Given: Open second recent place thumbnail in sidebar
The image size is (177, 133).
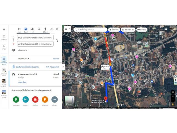Looking at the screenshot, I should tap(4, 70).
